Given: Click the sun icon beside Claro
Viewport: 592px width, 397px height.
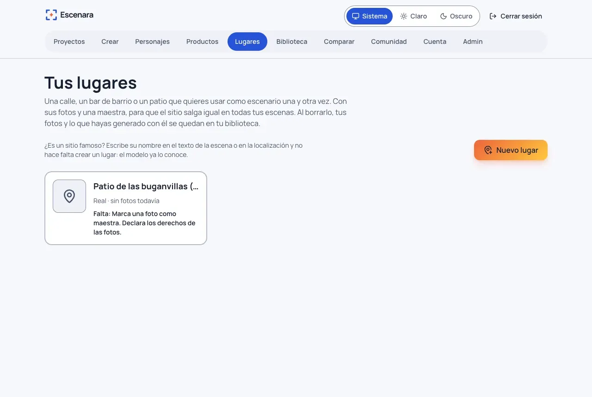Looking at the screenshot, I should coord(404,16).
